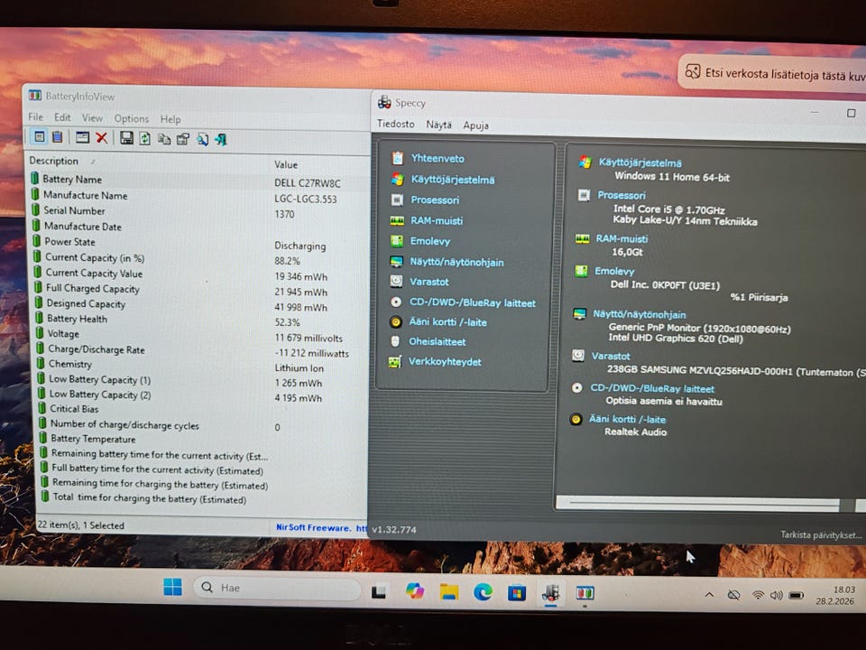Open Edit menu in BatteryInfoView
This screenshot has height=650, width=866.
(x=62, y=117)
